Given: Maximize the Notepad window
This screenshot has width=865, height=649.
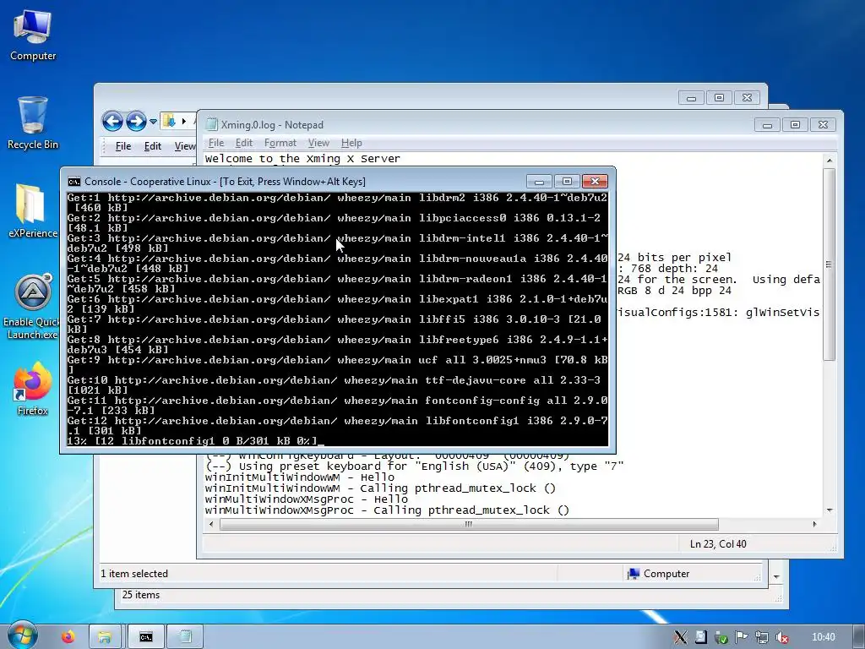Looking at the screenshot, I should [x=795, y=125].
